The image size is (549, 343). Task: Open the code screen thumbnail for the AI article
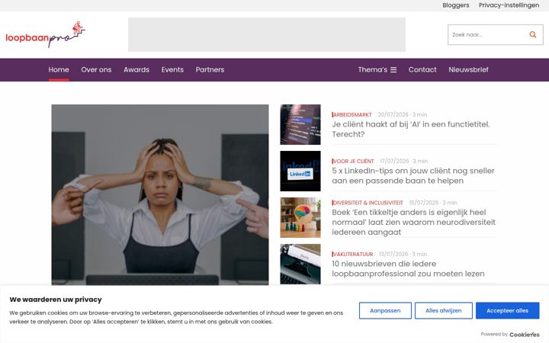click(300, 124)
